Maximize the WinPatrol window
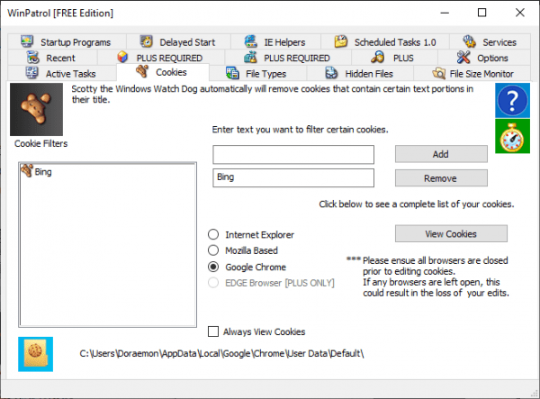 tap(482, 13)
